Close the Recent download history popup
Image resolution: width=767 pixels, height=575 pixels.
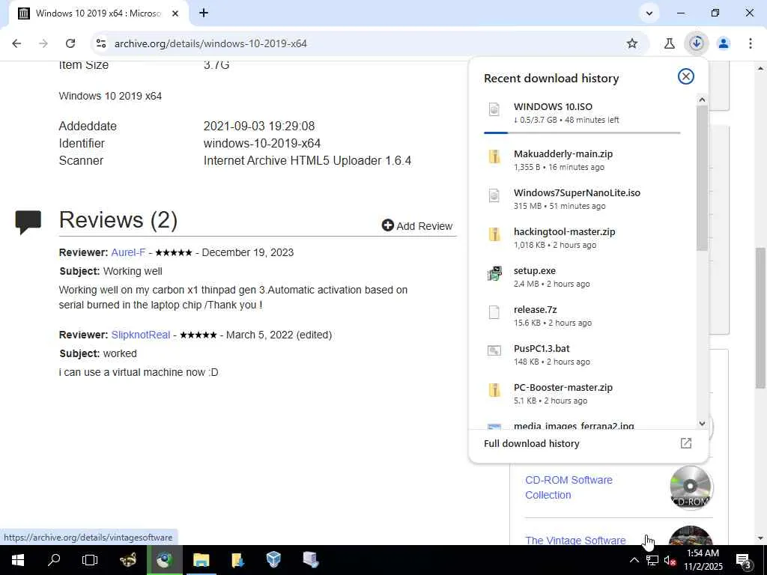pos(686,77)
